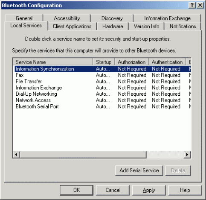Open the Notifications tab

(183, 26)
